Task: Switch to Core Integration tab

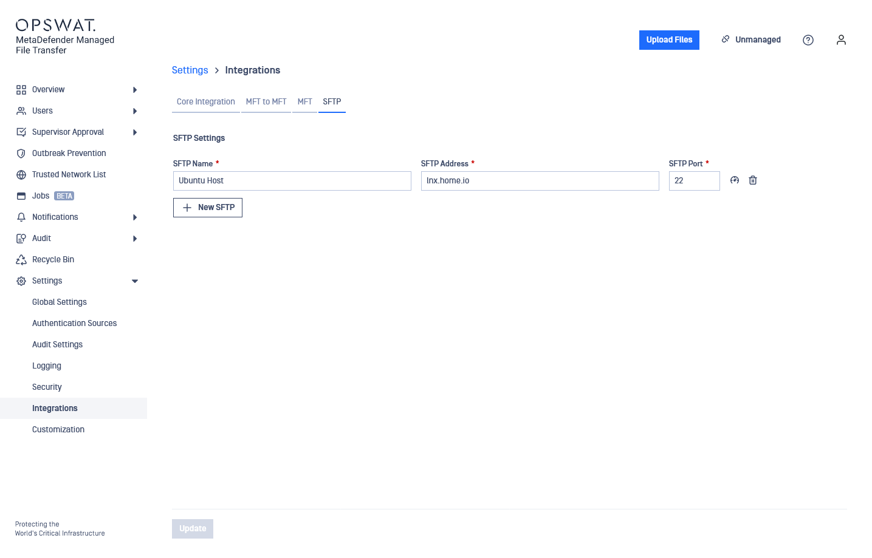Action: click(x=206, y=102)
